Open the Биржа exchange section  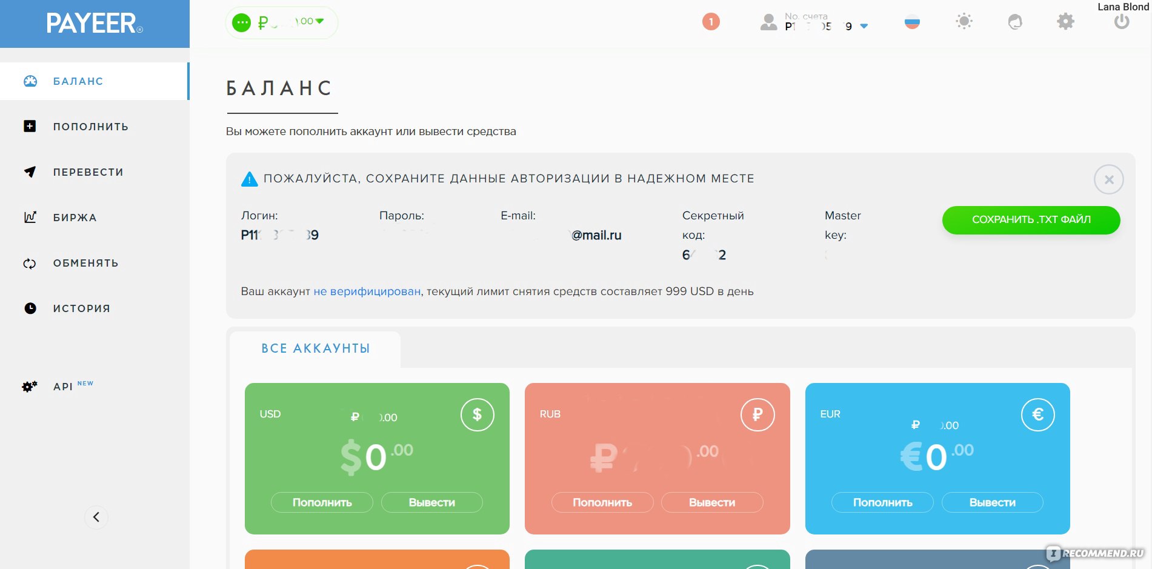(75, 218)
